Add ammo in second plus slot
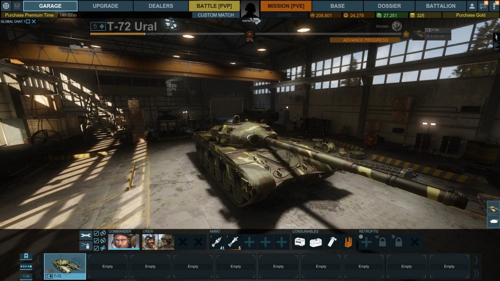 (265, 242)
